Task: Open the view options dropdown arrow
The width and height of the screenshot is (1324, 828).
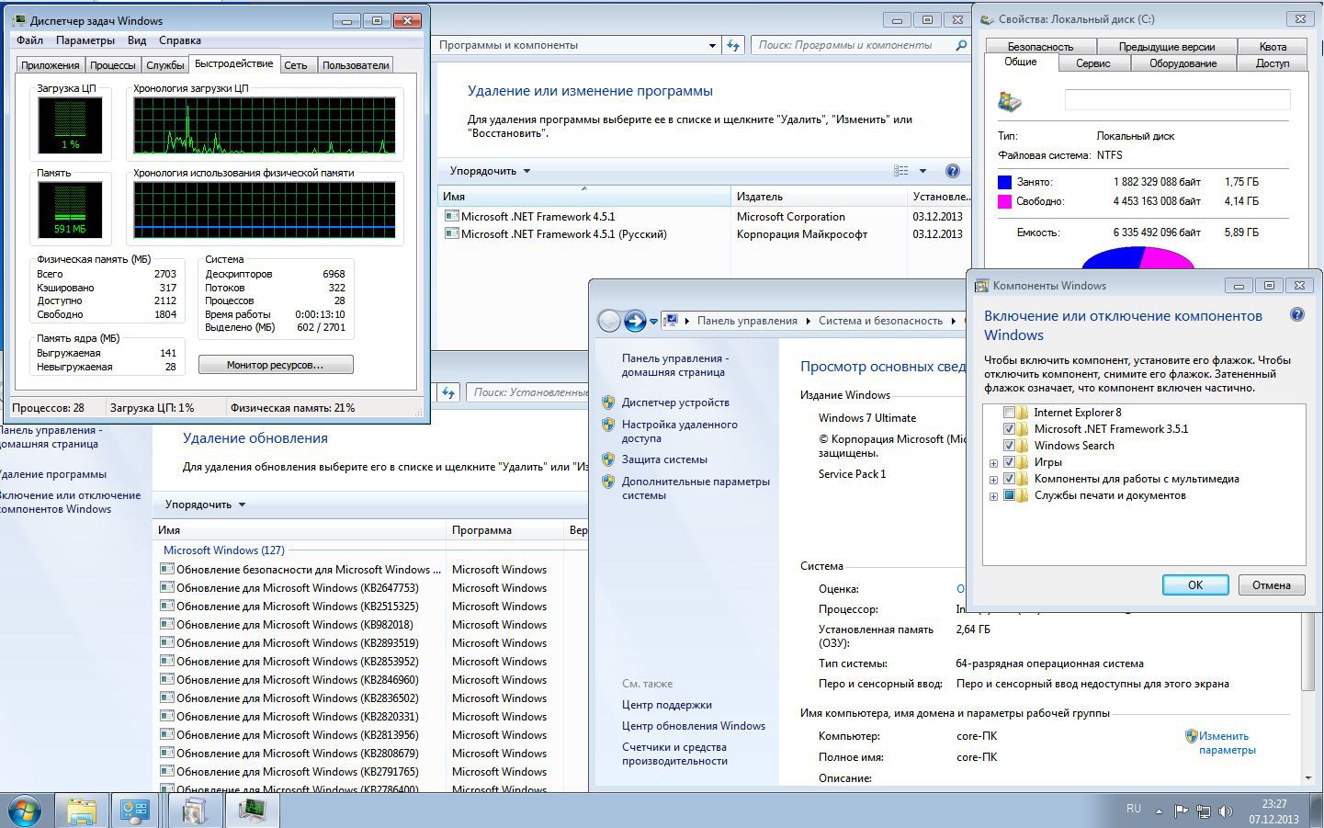Action: pos(922,171)
